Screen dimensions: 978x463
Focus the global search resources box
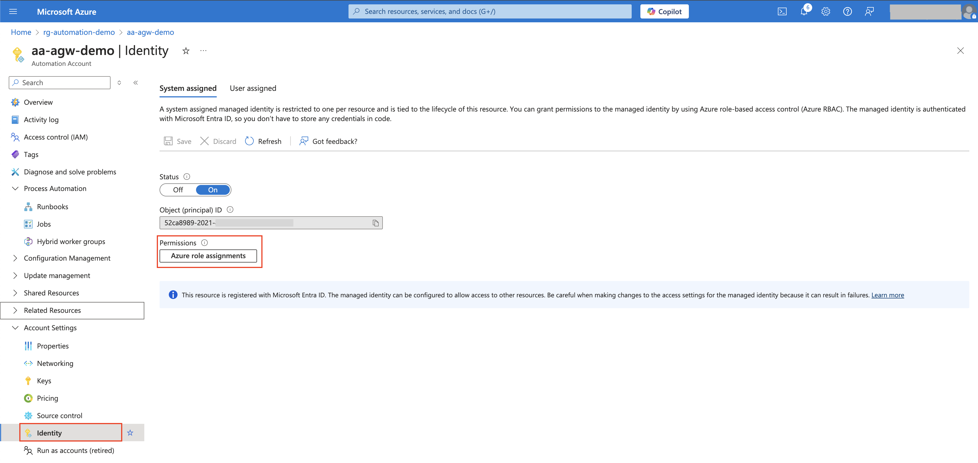point(490,11)
